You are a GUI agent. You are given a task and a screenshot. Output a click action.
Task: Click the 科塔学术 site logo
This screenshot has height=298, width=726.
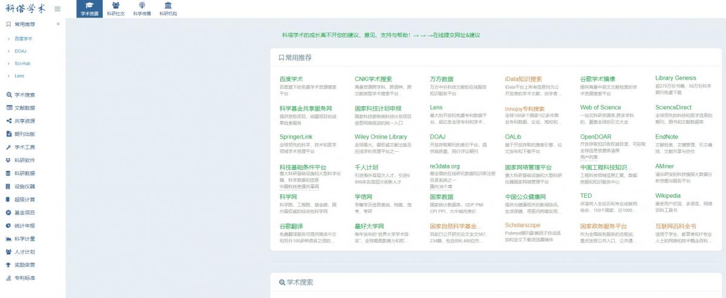26,8
